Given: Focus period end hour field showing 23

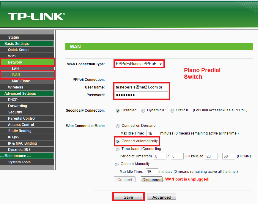Looking at the screenshot, I should (211, 156).
